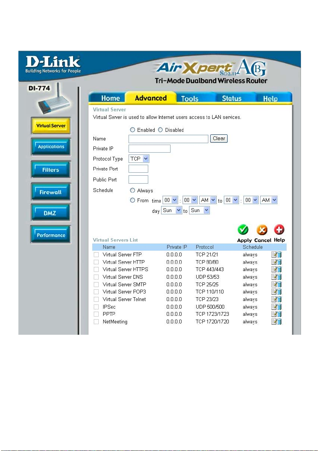Open the start AM/PM dropdown
This screenshot has width=318, height=451.
(208, 200)
